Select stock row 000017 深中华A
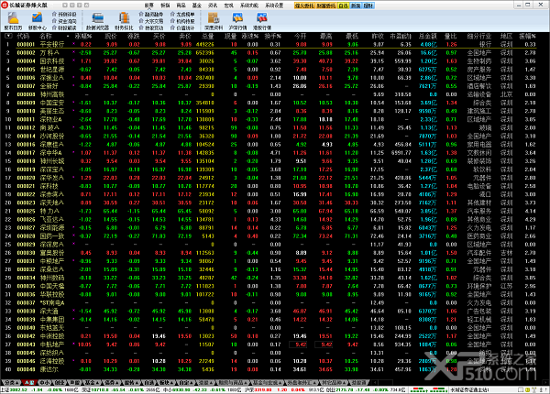 click(x=275, y=153)
